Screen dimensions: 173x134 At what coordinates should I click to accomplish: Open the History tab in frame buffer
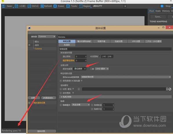(x=166, y=11)
